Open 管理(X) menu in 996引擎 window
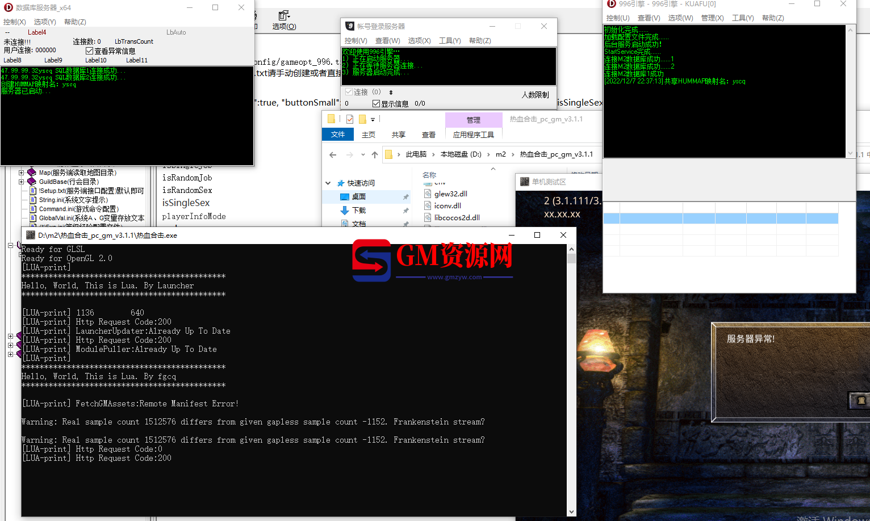Viewport: 870px width, 521px height. (713, 18)
